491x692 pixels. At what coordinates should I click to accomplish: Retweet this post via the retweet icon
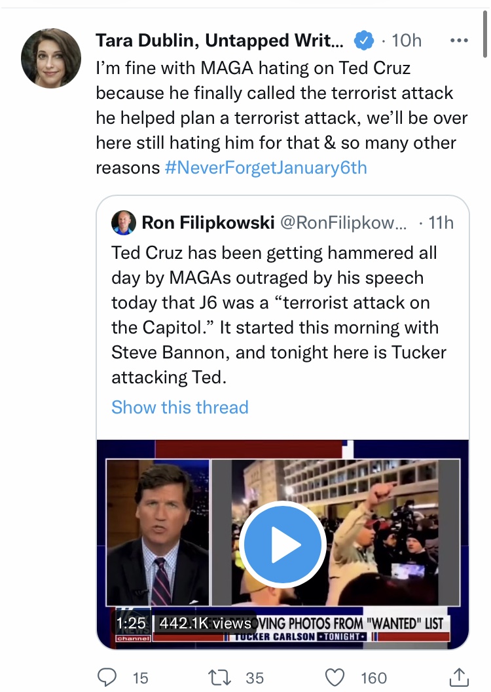click(219, 678)
